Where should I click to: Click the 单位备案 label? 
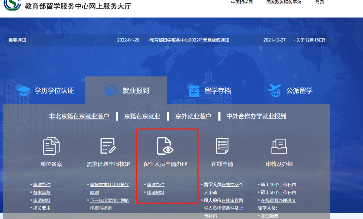[51, 164]
